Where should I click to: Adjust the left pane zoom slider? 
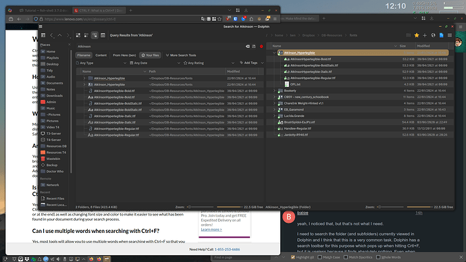(200, 207)
